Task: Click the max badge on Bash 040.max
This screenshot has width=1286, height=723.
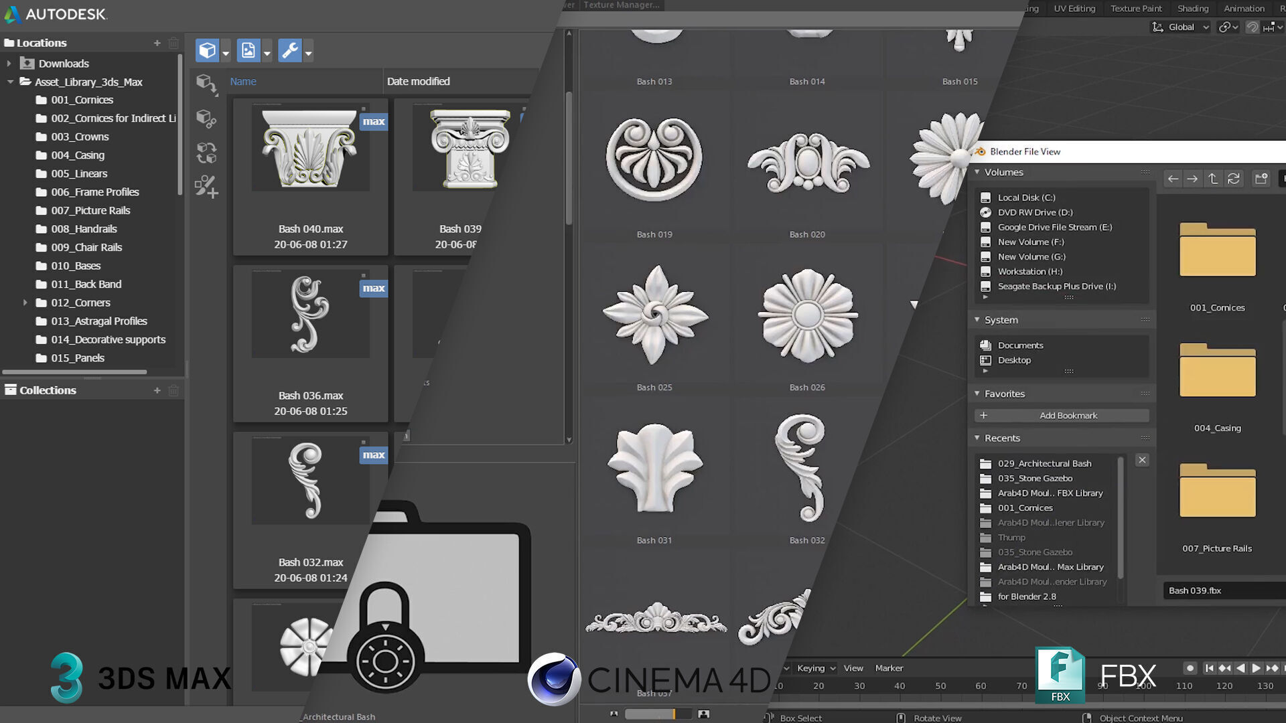Action: [x=373, y=122]
